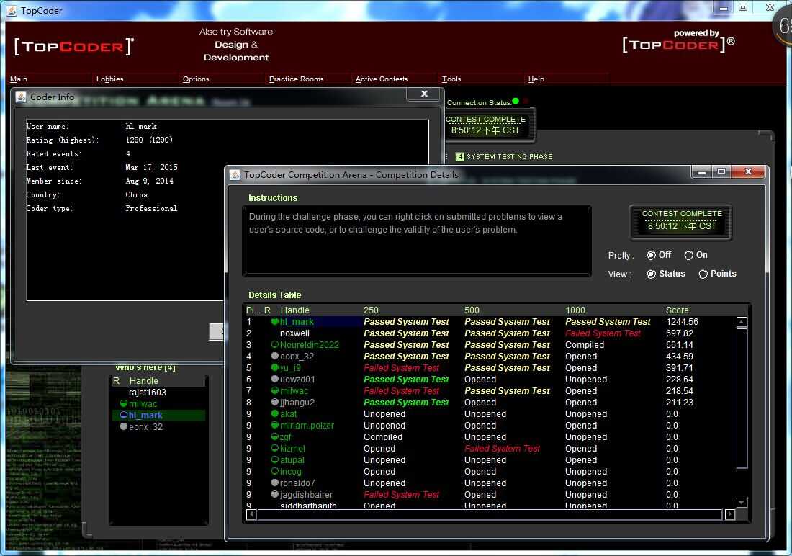Image resolution: width=792 pixels, height=556 pixels.
Task: Click the green Connection Status indicator
Action: (x=516, y=101)
